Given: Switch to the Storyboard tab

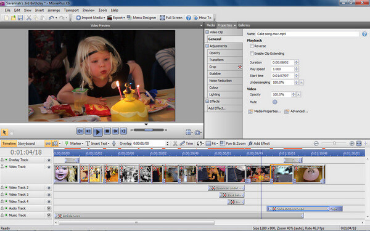Looking at the screenshot, I should (26, 144).
